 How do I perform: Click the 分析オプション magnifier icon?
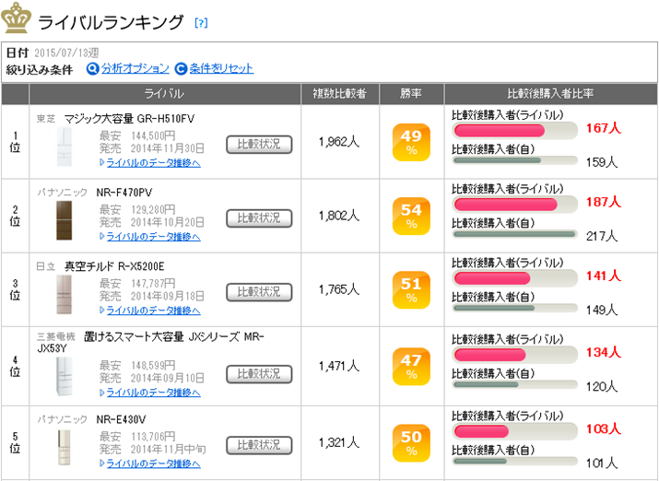[x=92, y=68]
